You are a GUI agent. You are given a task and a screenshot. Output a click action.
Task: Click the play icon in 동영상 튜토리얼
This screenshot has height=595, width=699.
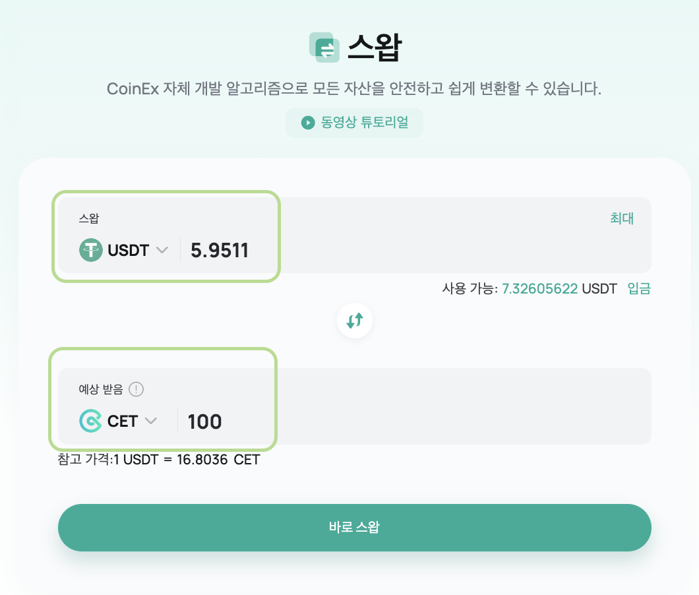[308, 122]
